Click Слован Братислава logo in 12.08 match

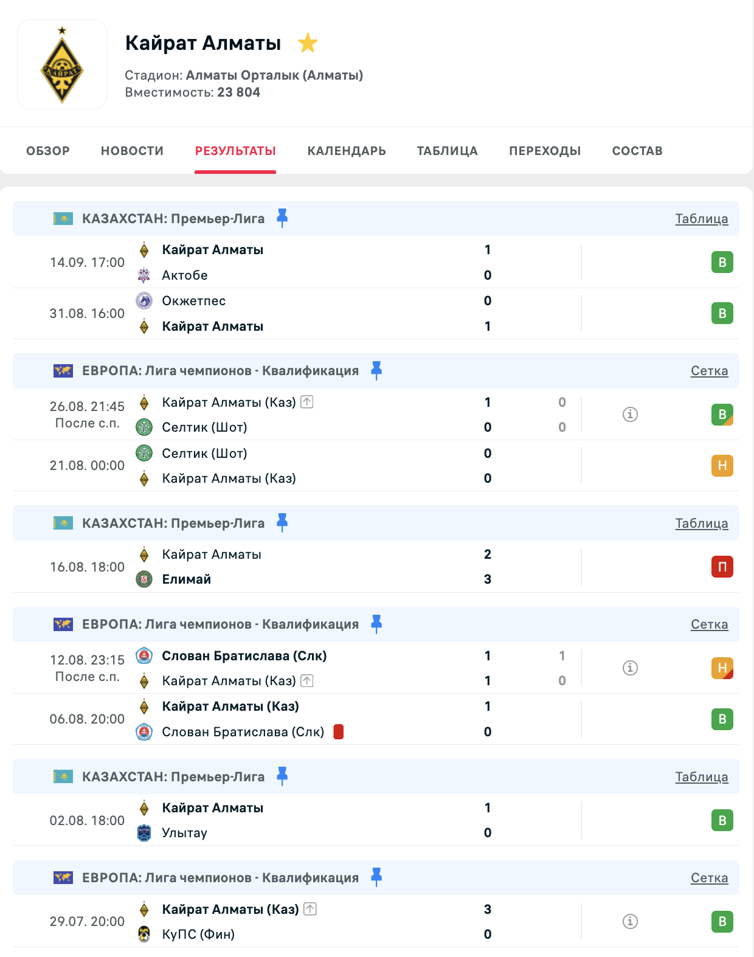click(144, 655)
